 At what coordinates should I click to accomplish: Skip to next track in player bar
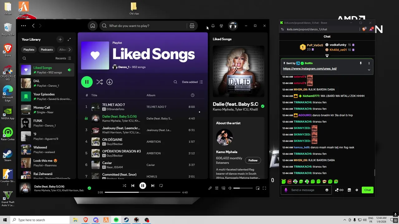152,185
